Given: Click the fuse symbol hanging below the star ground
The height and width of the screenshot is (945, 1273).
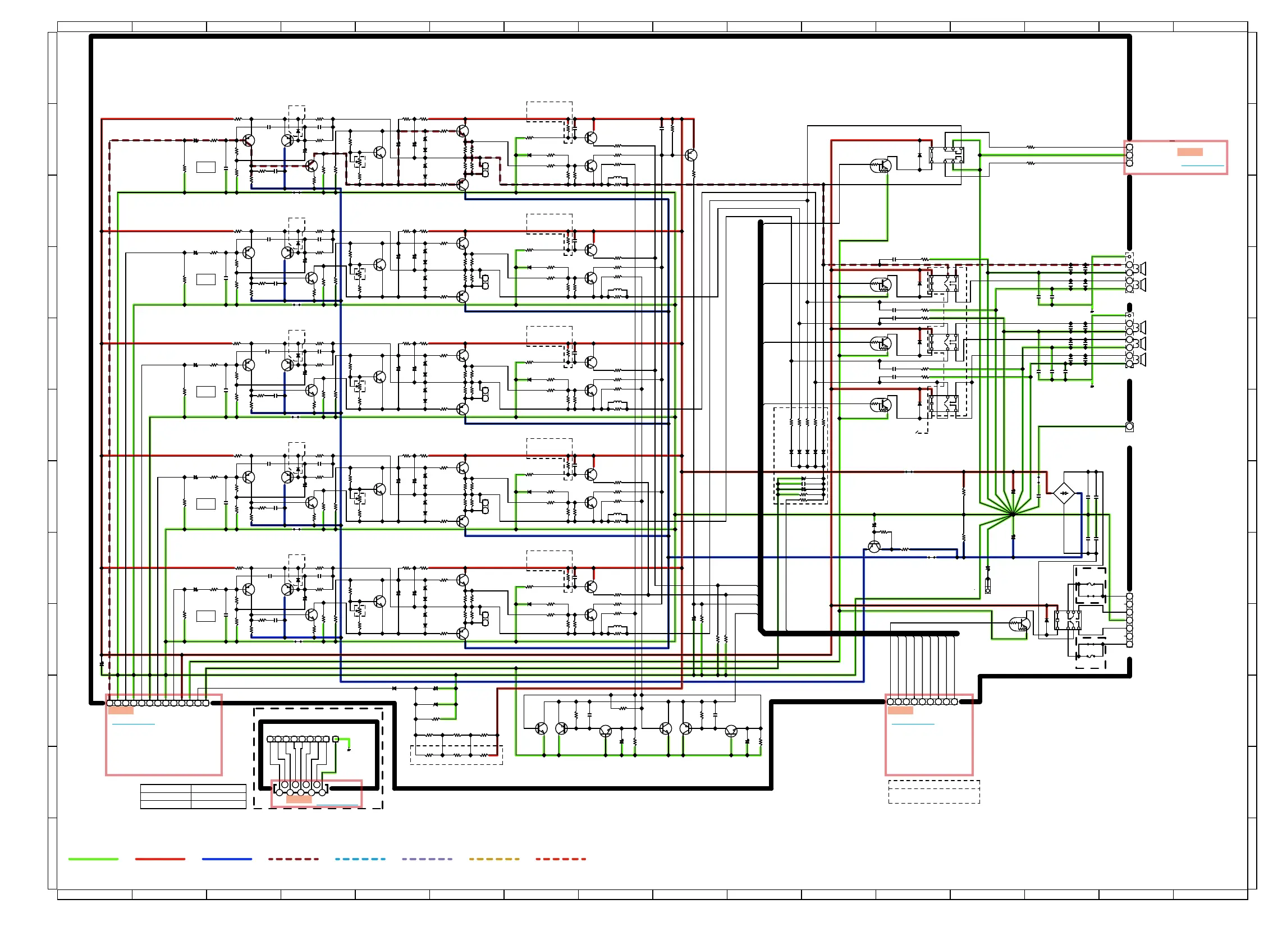Looking at the screenshot, I should pos(987,586).
